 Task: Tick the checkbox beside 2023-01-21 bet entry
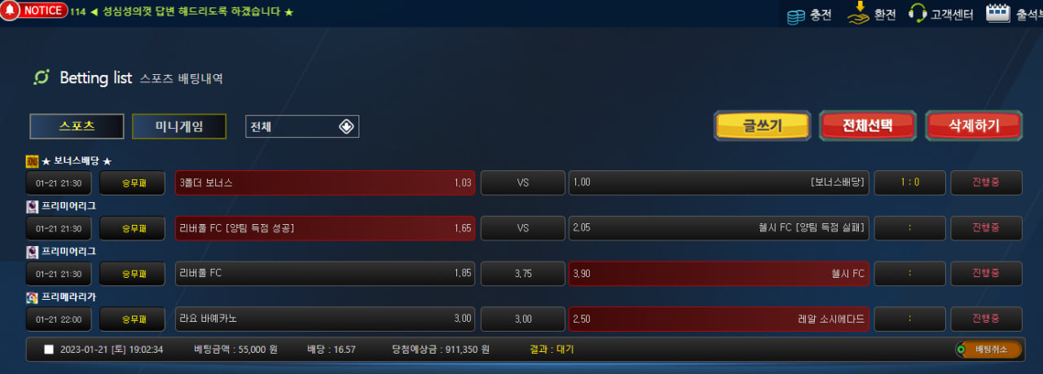tap(49, 350)
